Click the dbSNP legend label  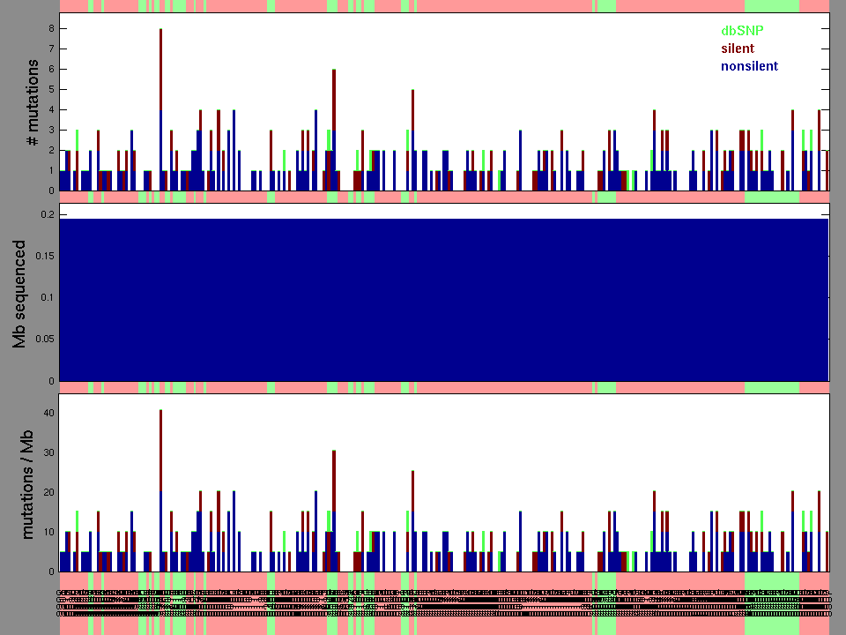[x=741, y=30]
